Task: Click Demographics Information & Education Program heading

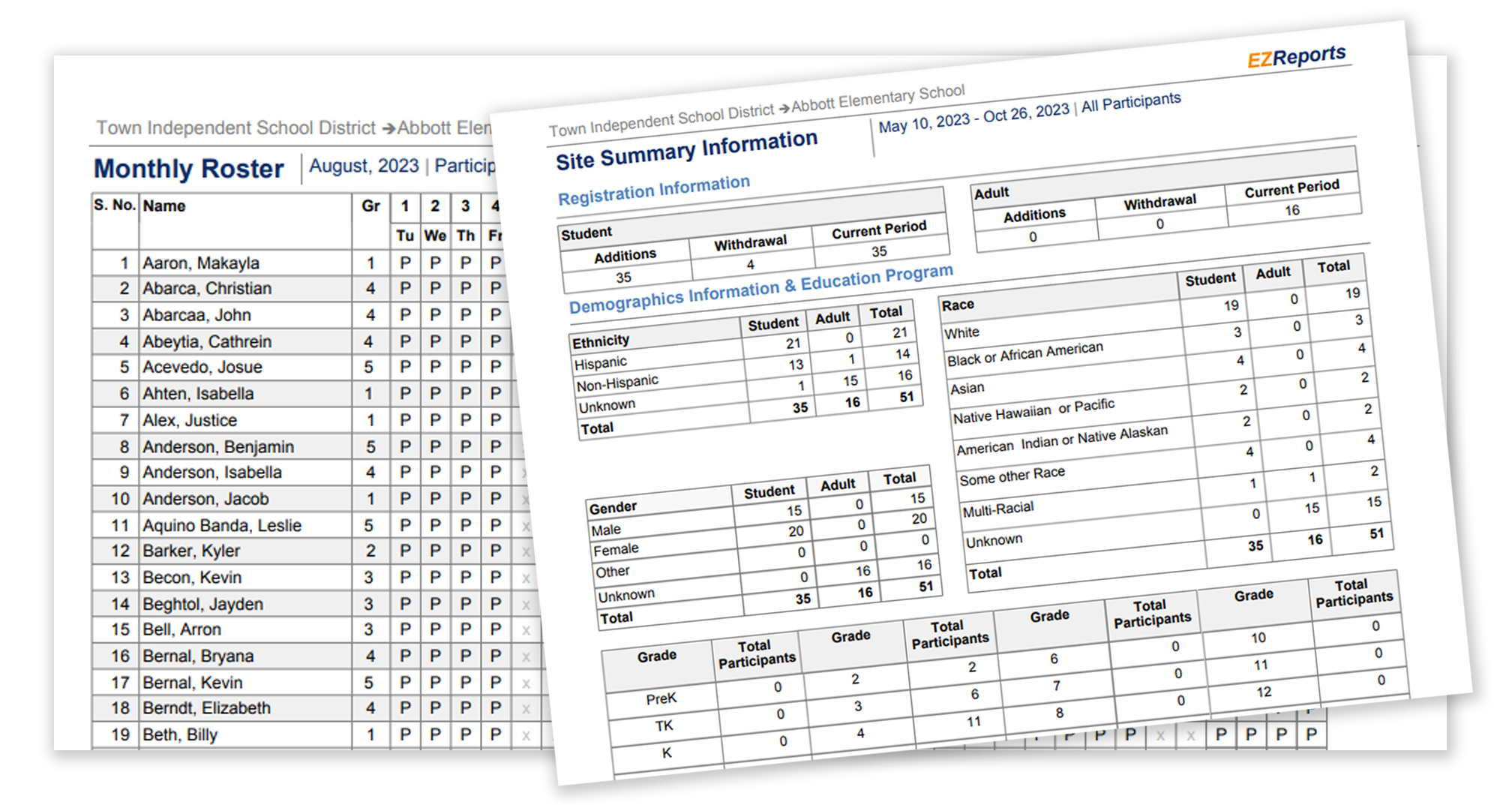Action: pos(760,290)
